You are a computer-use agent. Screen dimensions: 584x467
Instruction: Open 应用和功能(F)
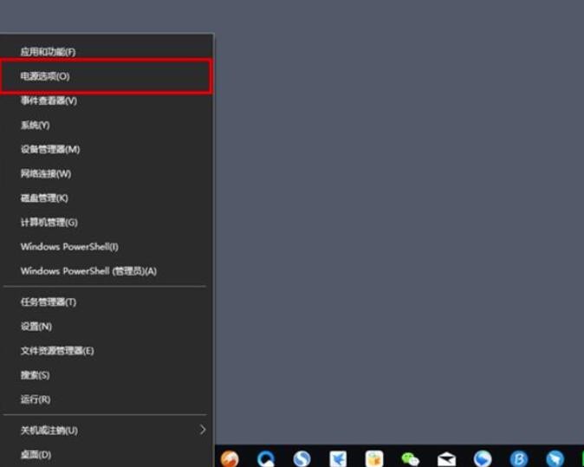coord(48,52)
